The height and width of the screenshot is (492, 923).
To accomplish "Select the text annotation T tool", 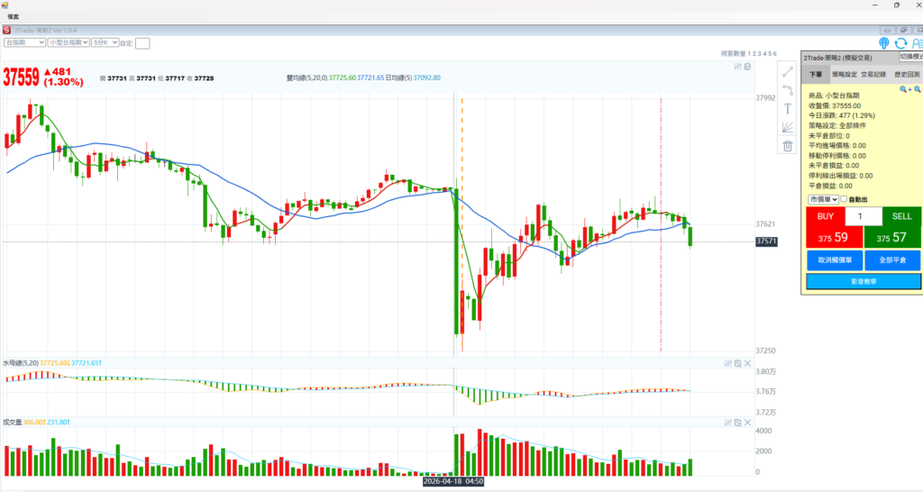I will (787, 108).
